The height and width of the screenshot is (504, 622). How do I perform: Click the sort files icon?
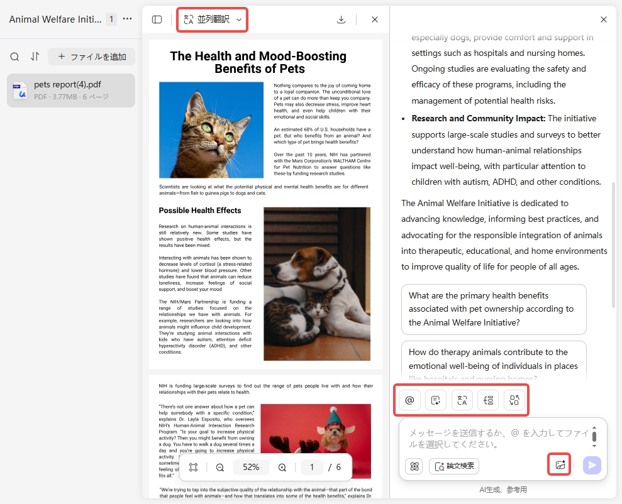(x=35, y=57)
